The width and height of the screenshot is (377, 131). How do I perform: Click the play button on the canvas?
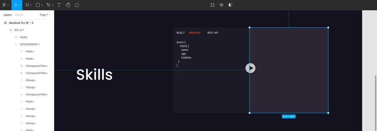[x=250, y=68]
